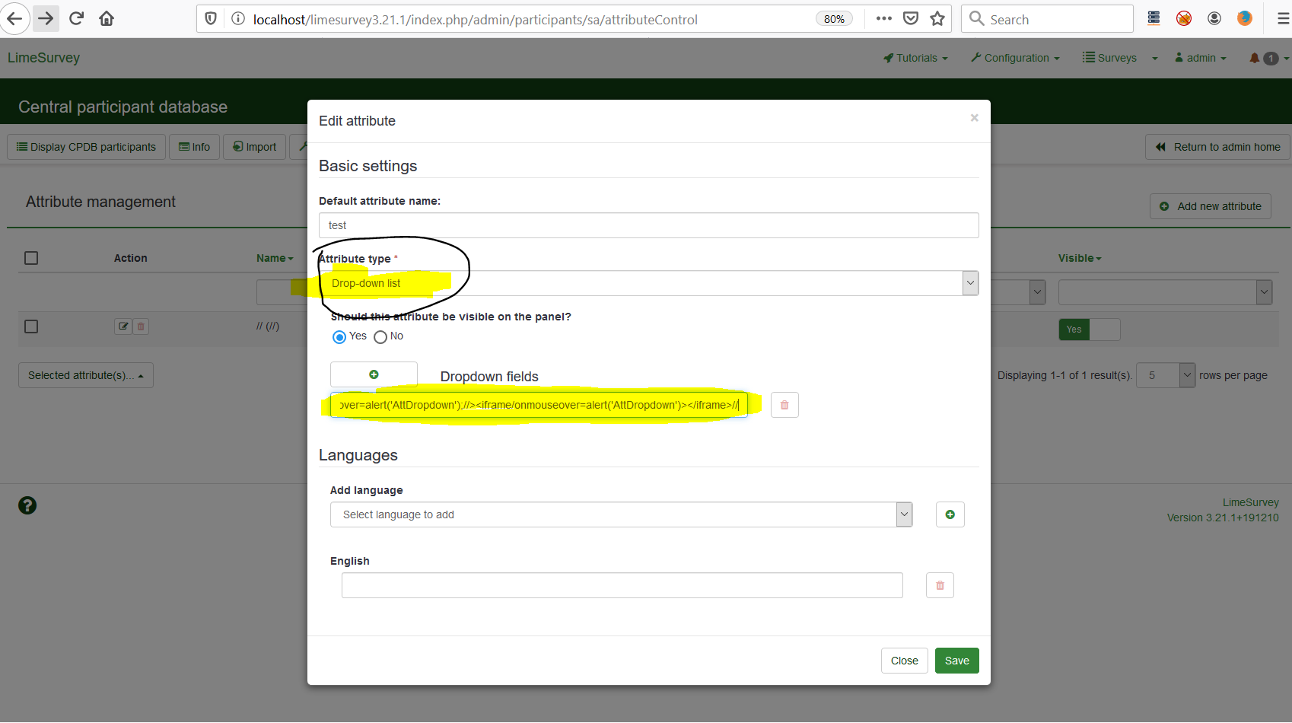1292x723 pixels.
Task: Toggle the Visible Yes switch in row
Action: click(x=1089, y=330)
